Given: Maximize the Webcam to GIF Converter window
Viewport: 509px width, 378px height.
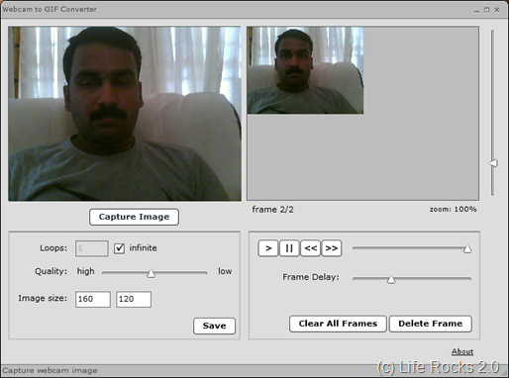Looking at the screenshot, I should point(486,10).
